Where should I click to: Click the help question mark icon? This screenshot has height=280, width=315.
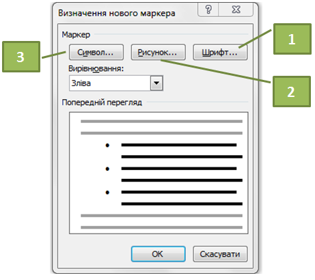[208, 10]
